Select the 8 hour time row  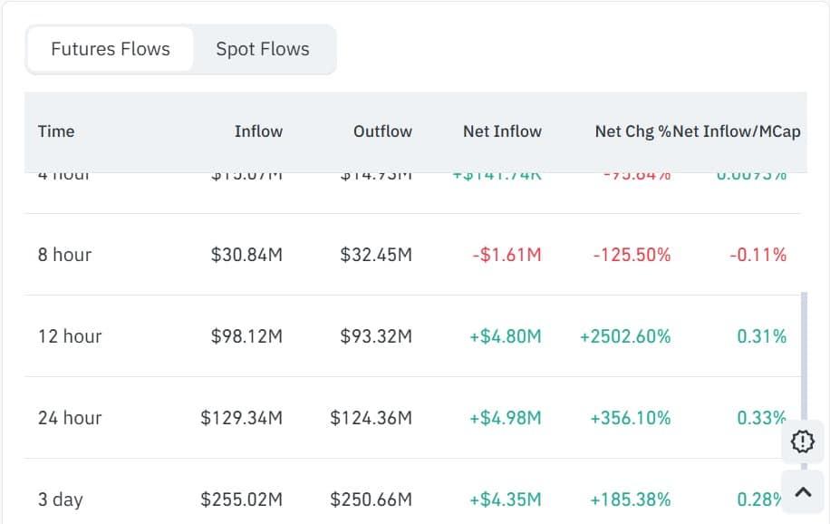[66, 255]
